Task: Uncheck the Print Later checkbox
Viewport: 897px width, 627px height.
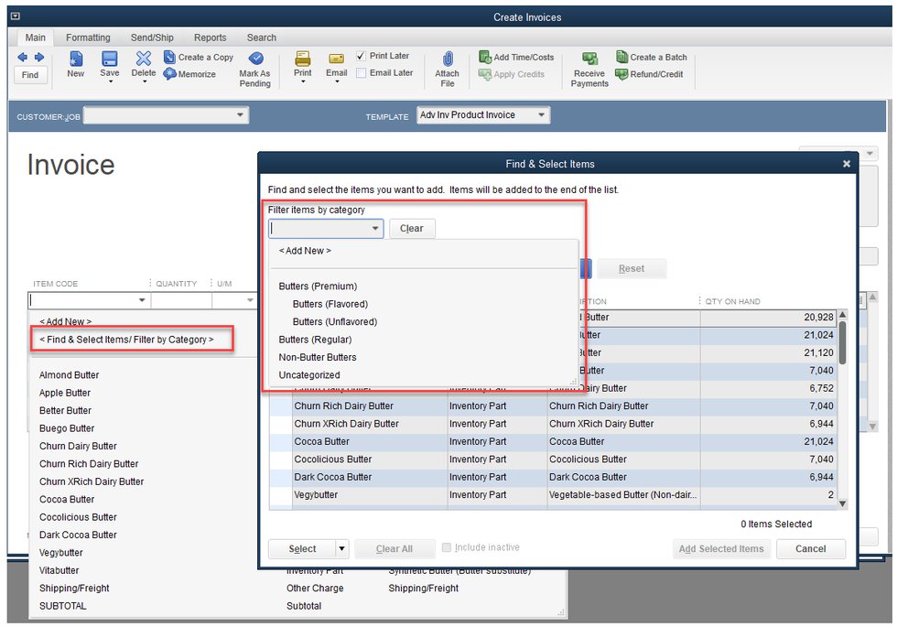Action: coord(362,56)
